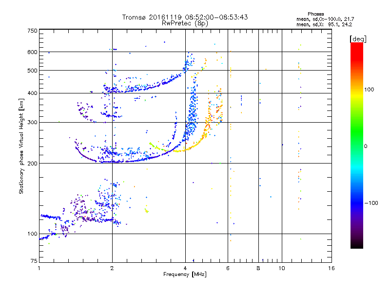Click the black bottom of the phase colorbar
The height and width of the screenshot is (292, 390).
[x=357, y=245]
